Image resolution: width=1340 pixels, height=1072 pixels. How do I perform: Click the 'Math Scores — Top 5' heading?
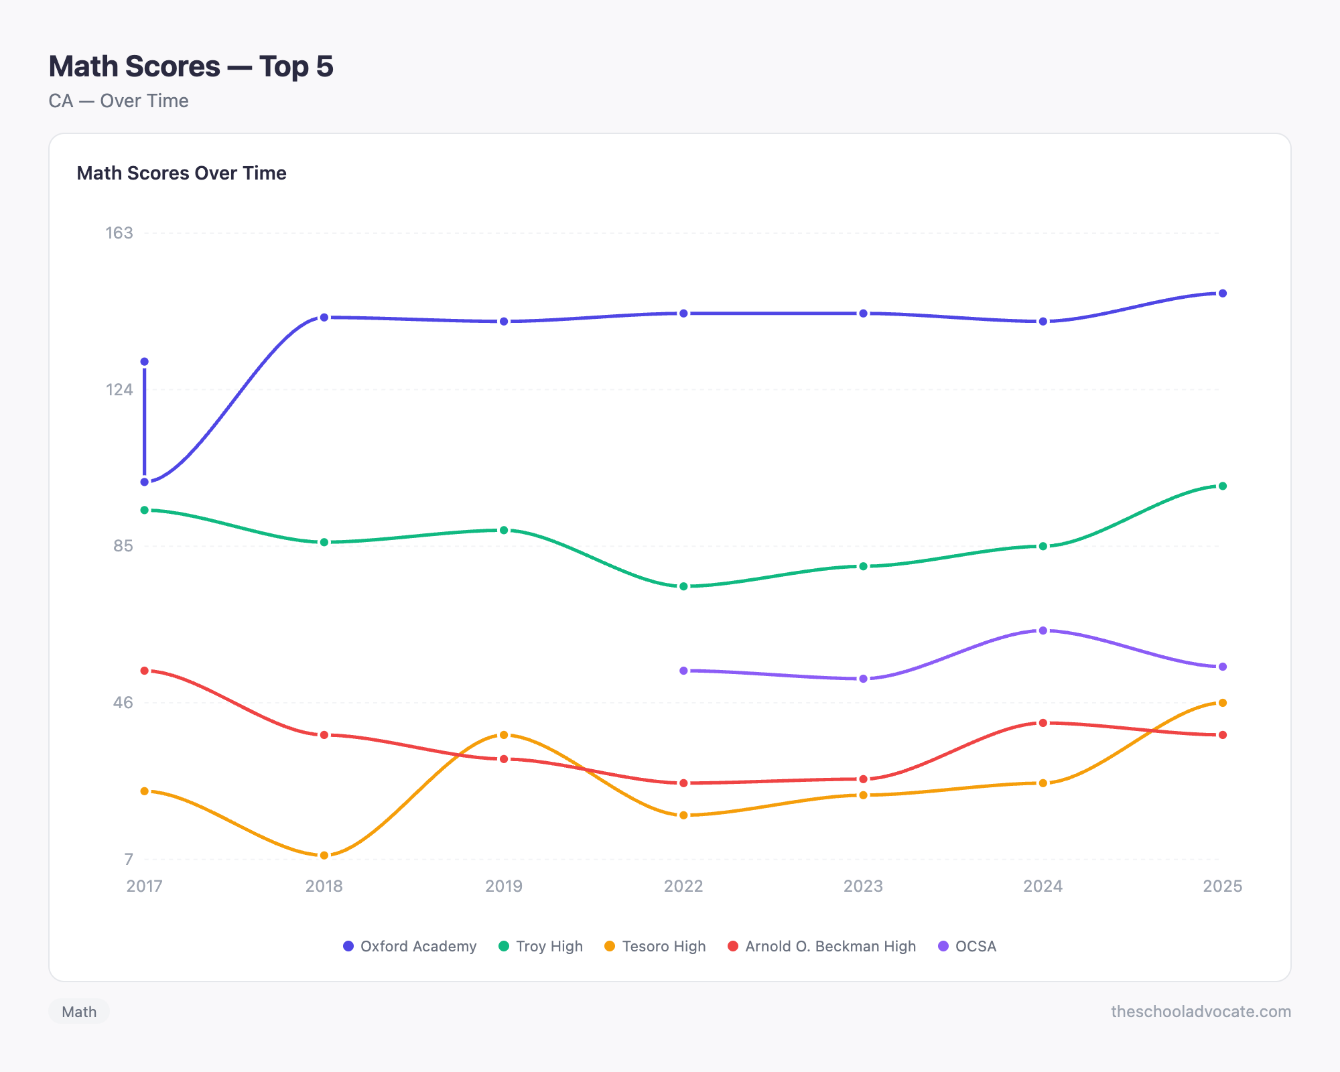[191, 66]
